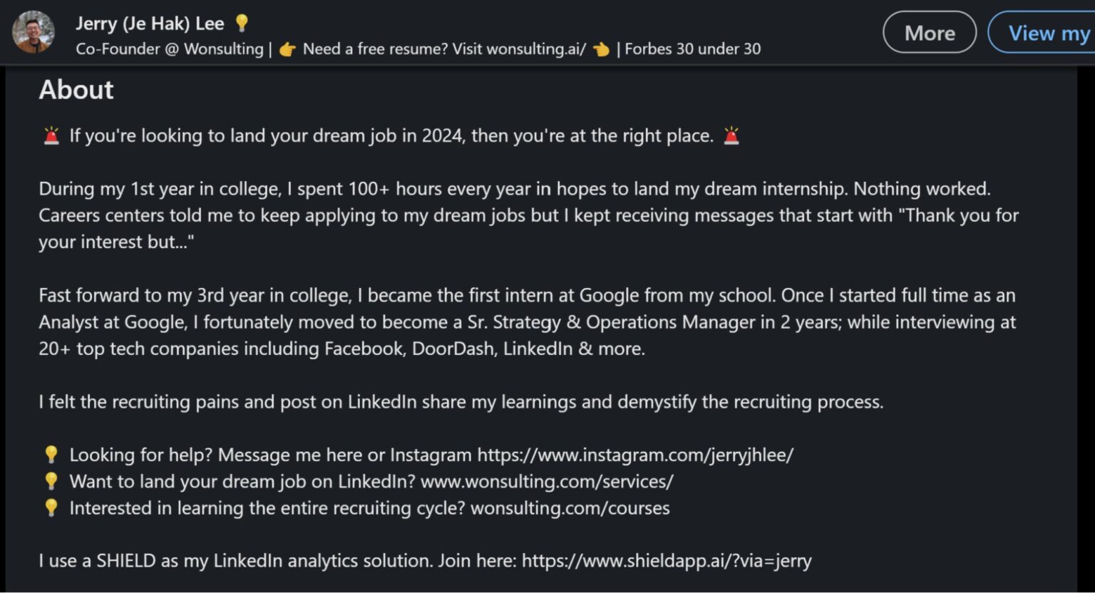Click the lightbulb bullet next to 'Looking for help?'
The height and width of the screenshot is (593, 1095).
coord(51,455)
